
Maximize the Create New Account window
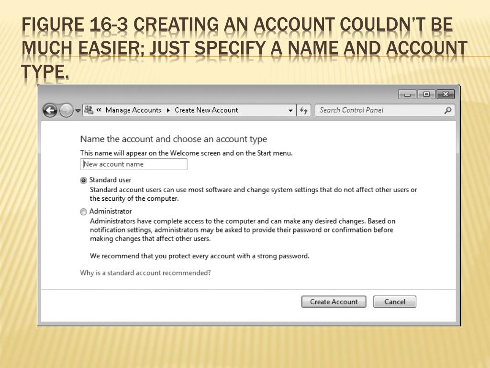pos(426,94)
